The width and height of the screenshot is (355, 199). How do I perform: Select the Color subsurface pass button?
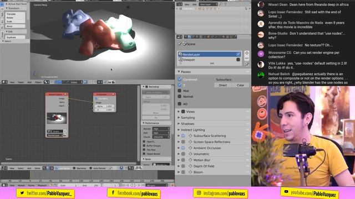(x=240, y=85)
